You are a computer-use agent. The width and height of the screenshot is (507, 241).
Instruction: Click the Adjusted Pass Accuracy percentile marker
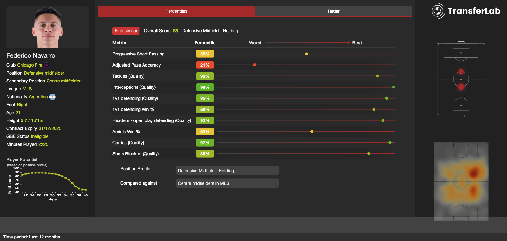[255, 65]
